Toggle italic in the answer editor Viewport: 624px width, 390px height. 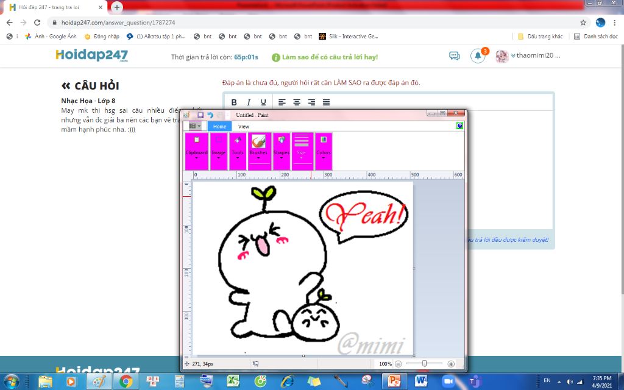coord(249,102)
